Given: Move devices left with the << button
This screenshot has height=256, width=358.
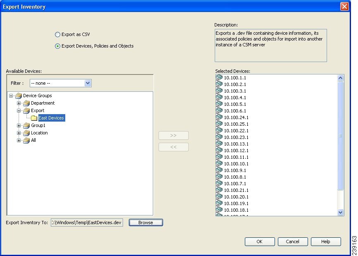Looking at the screenshot, I should pyautogui.click(x=173, y=147).
